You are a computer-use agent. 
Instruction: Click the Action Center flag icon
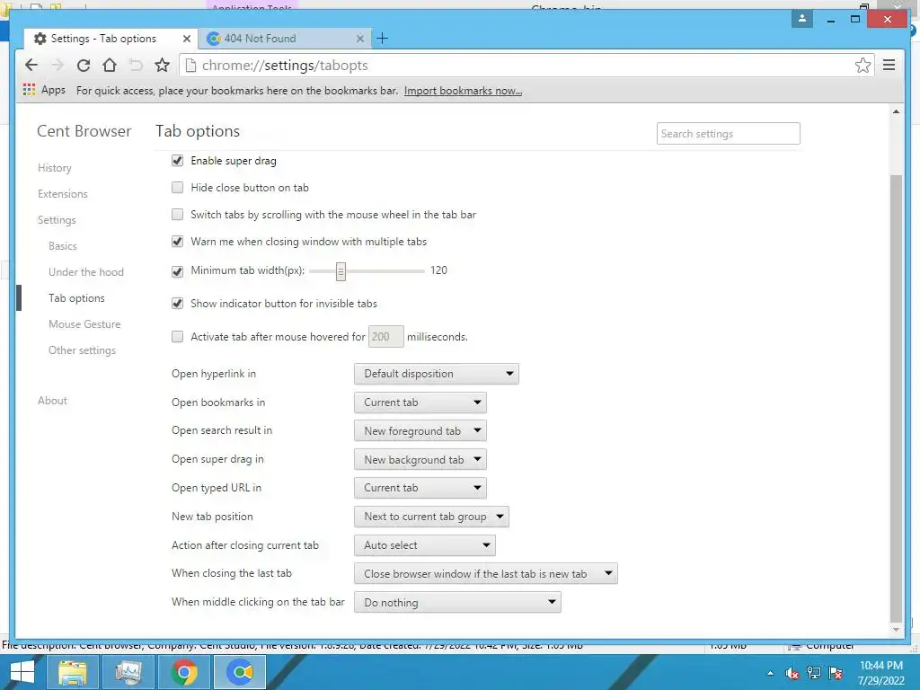pyautogui.click(x=836, y=674)
